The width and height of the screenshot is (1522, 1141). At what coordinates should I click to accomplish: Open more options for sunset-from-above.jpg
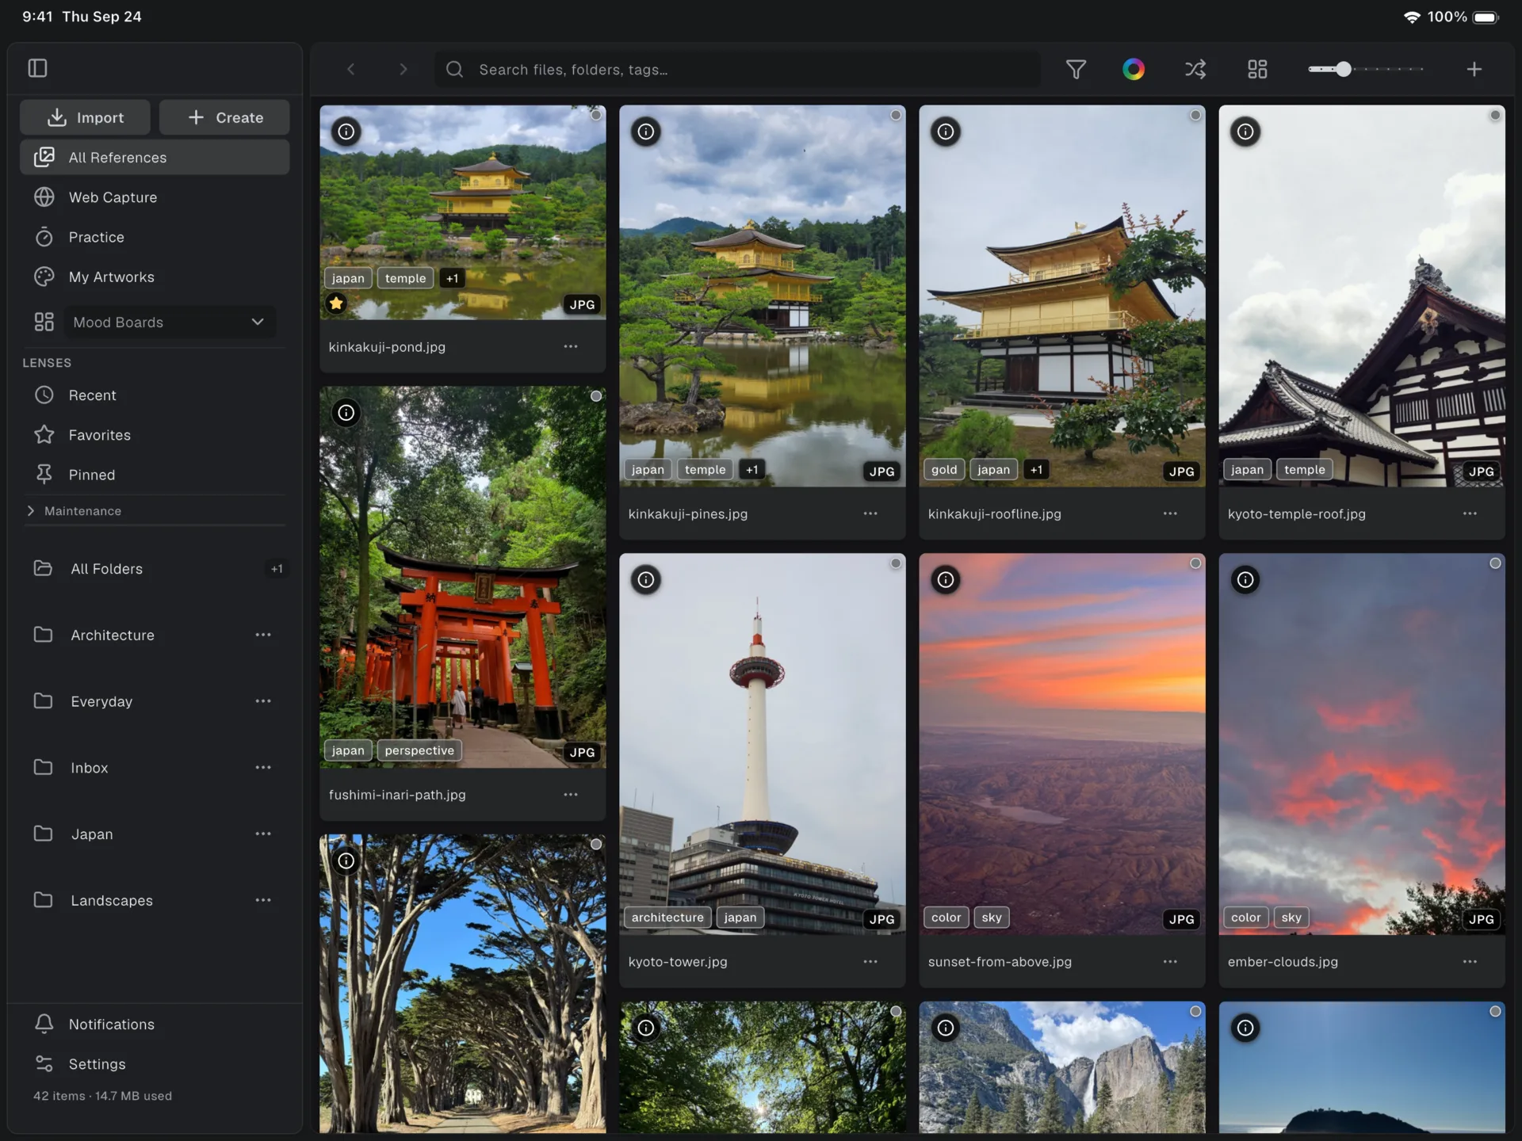pos(1170,961)
